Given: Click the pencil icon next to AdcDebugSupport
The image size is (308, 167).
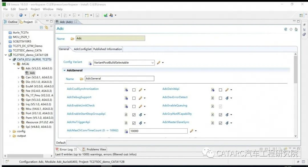Looking at the screenshot, I should [140, 98].
